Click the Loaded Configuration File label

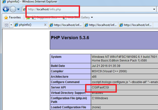69,107
